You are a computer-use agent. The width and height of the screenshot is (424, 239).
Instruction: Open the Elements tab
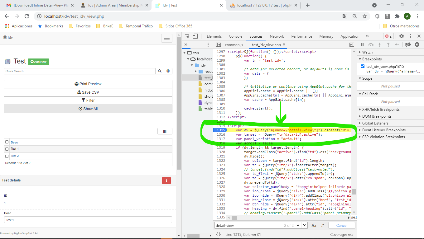214,36
